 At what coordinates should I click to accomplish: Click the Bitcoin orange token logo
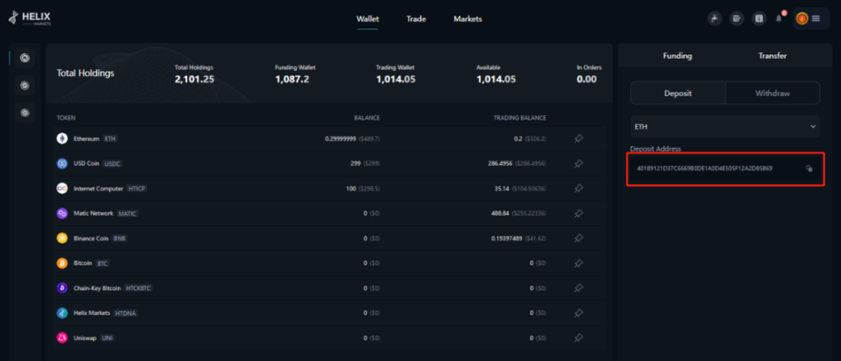[x=62, y=263]
